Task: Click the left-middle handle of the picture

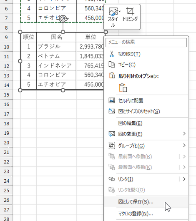Action: (x=20, y=61)
